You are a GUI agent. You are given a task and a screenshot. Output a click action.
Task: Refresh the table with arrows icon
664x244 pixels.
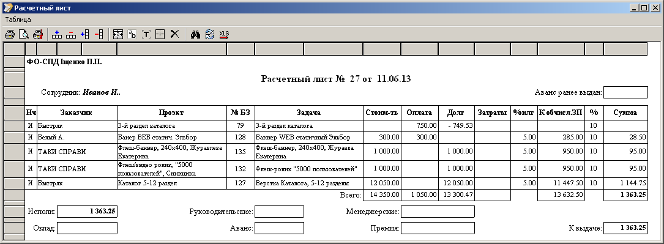click(210, 34)
